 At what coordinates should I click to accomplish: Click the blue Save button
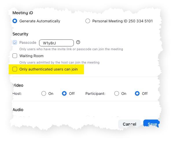(151, 124)
